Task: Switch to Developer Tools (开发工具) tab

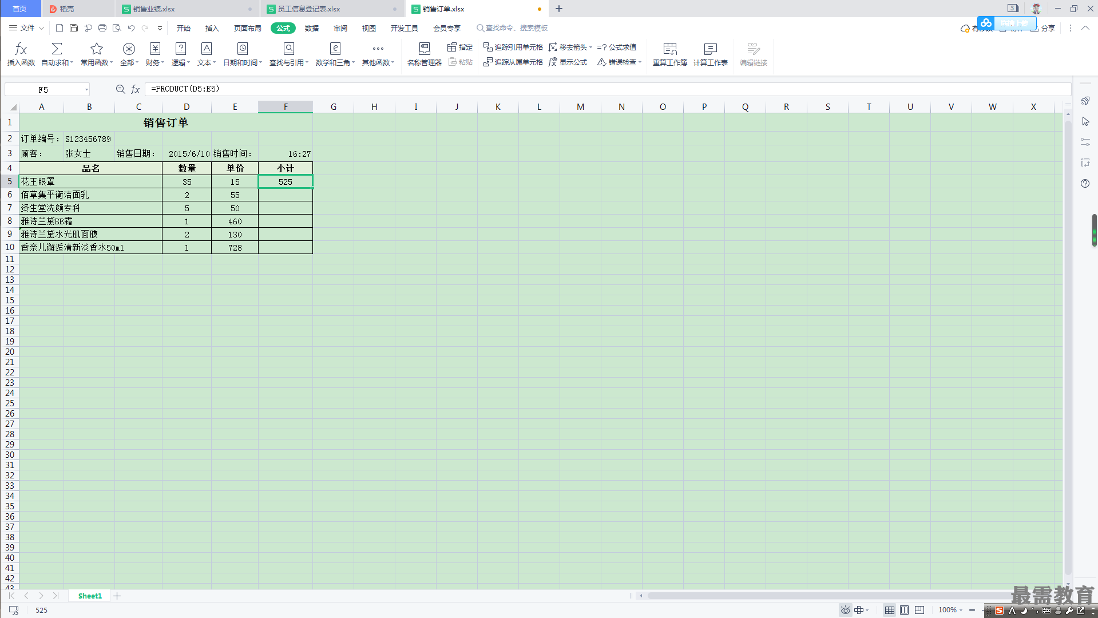Action: coord(404,28)
